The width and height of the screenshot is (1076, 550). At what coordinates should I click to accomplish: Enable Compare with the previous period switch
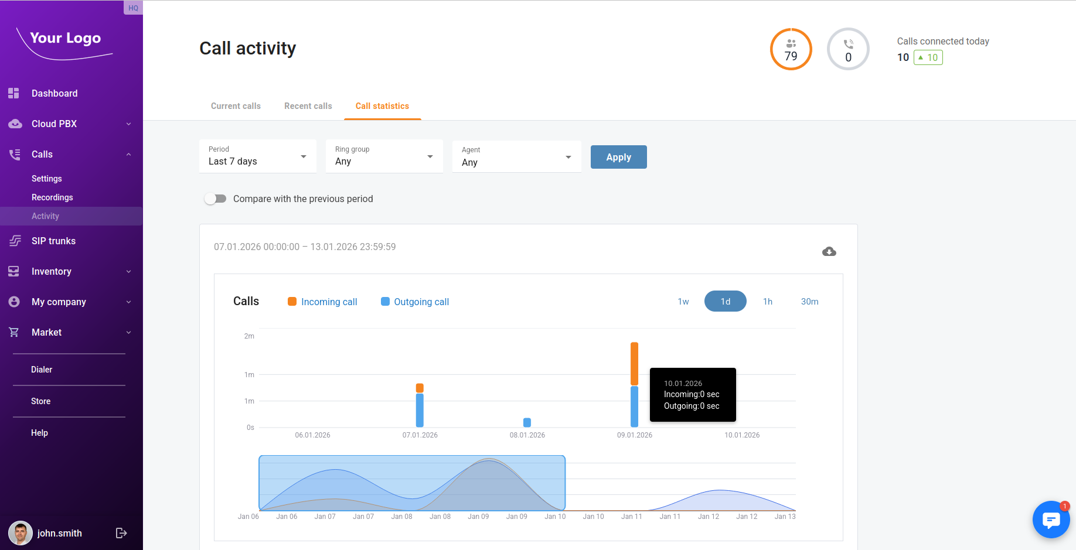point(216,199)
